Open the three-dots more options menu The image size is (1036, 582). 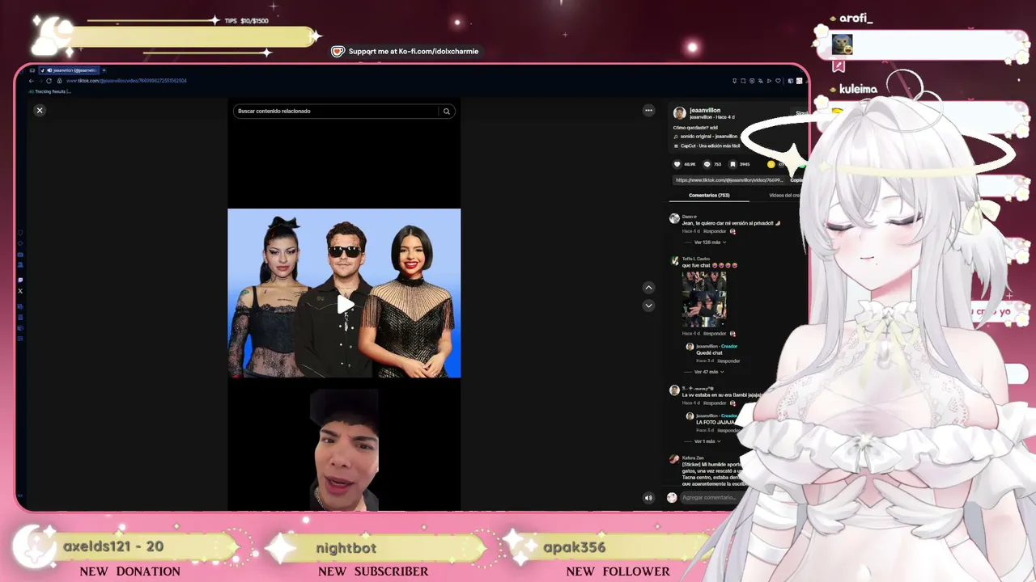point(648,110)
